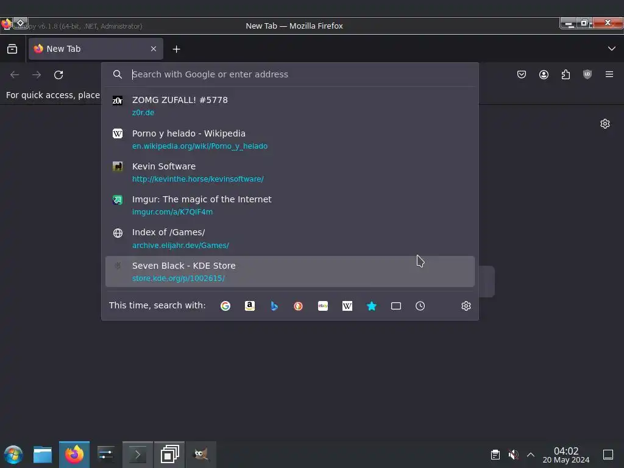This screenshot has height=468, width=624.
Task: Open the GIMP taskbar icon
Action: [x=201, y=455]
